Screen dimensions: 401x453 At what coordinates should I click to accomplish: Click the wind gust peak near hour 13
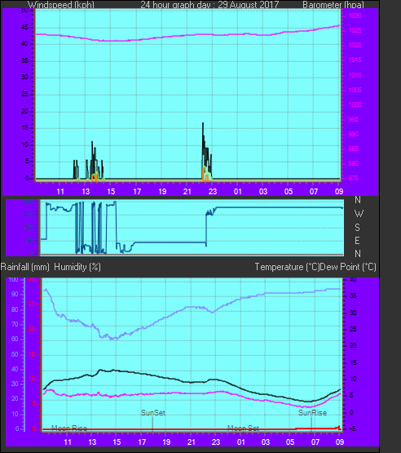click(x=92, y=142)
